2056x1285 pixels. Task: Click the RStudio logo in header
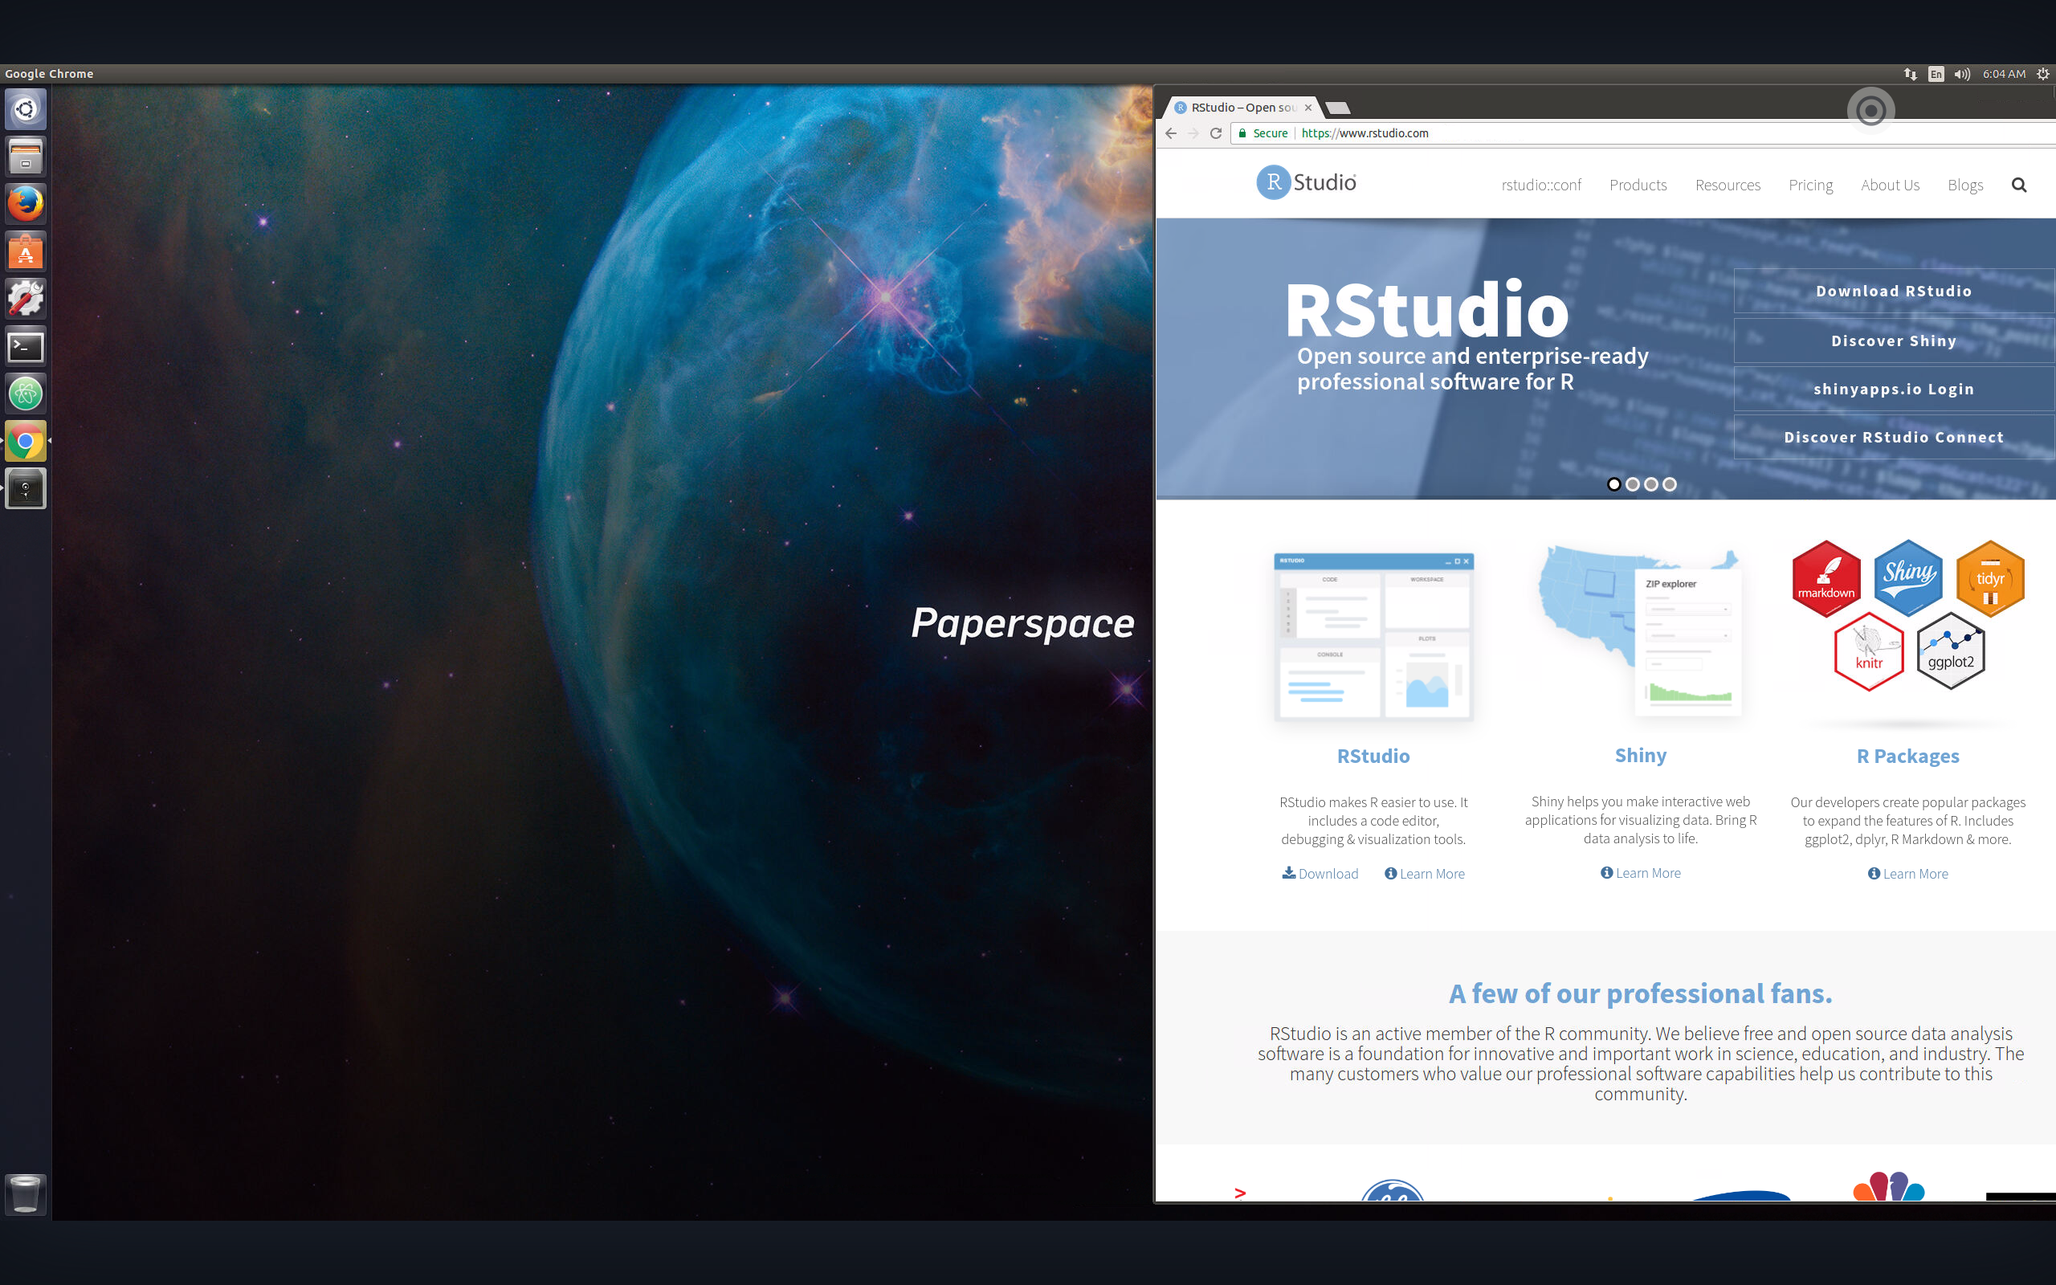pos(1306,183)
